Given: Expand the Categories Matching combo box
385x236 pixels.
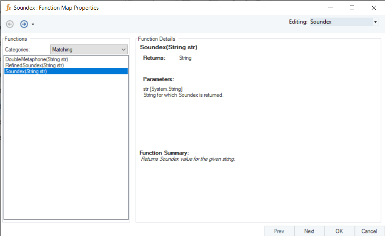Looking at the screenshot, I should [124, 49].
